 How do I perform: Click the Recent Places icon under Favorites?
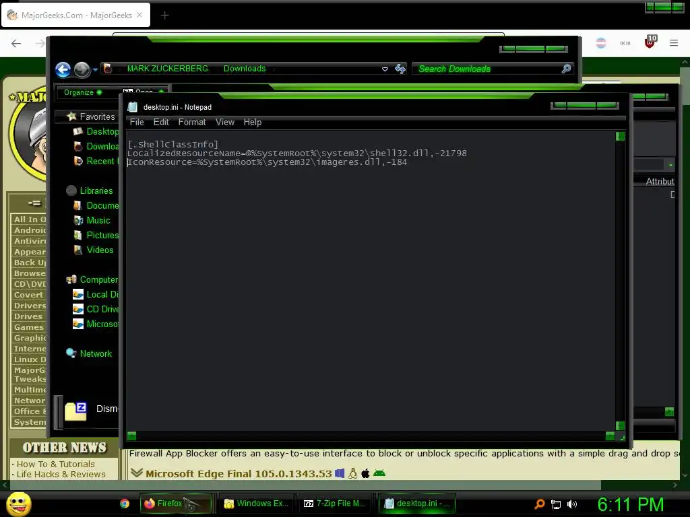(x=78, y=162)
